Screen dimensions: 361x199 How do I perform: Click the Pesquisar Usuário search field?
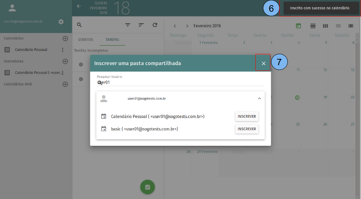tap(180, 82)
